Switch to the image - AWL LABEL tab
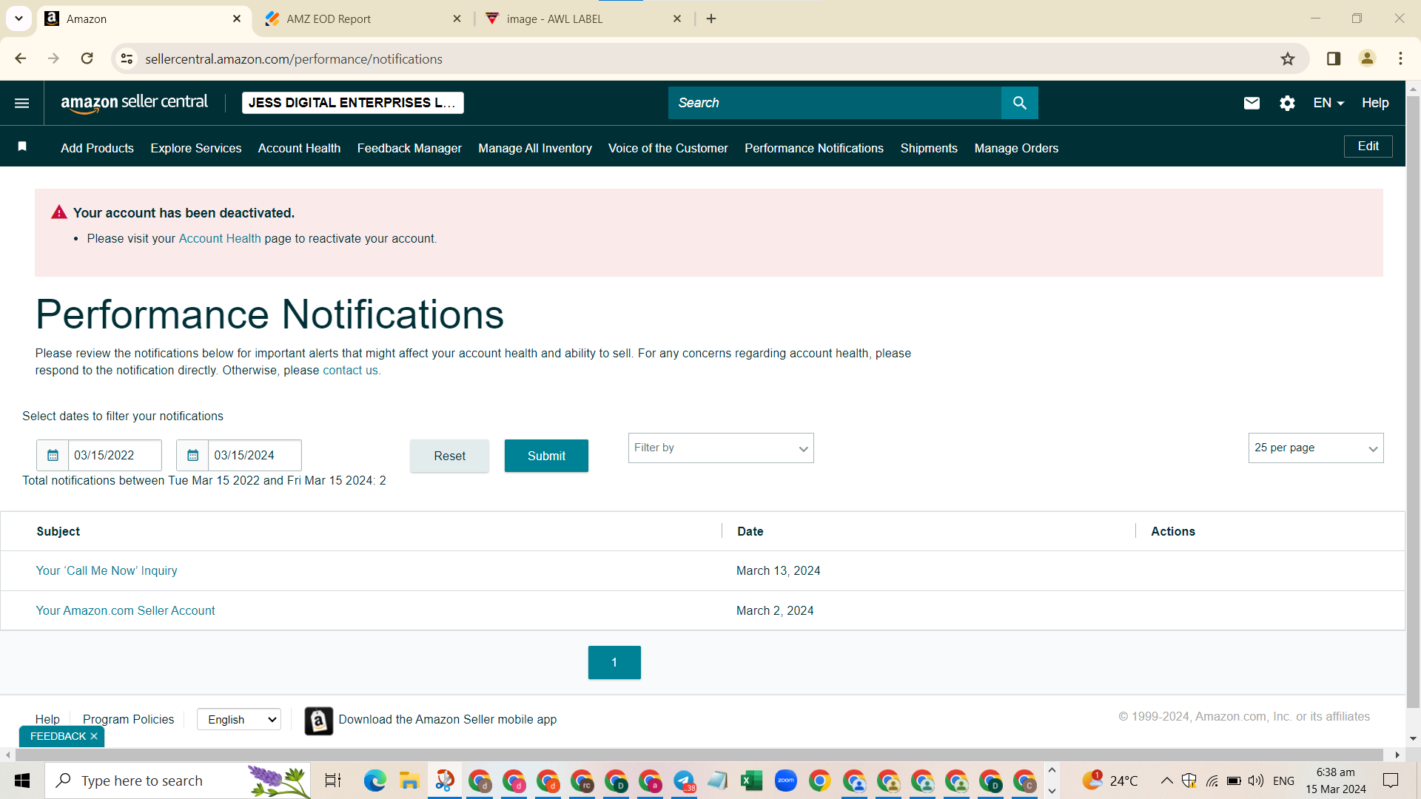The width and height of the screenshot is (1421, 799). point(583,18)
